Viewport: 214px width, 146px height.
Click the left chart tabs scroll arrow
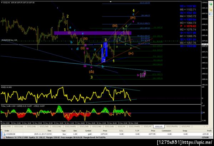click(x=204, y=126)
